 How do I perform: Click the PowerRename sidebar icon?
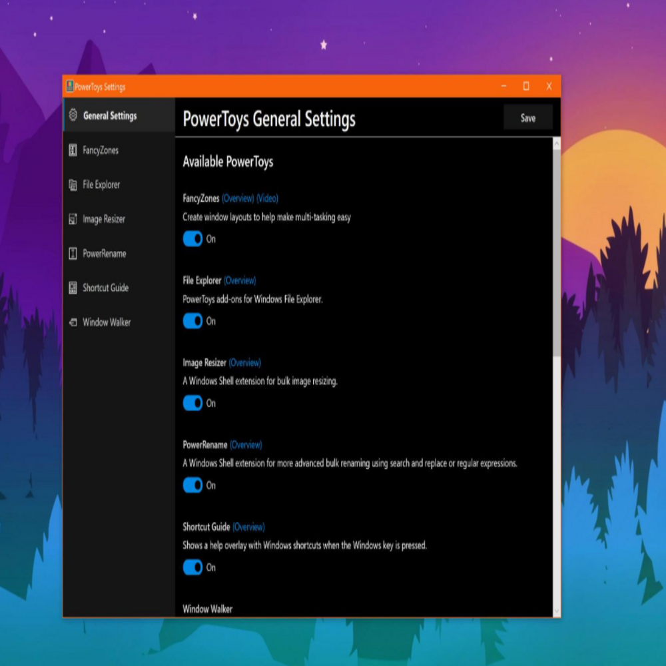[73, 254]
